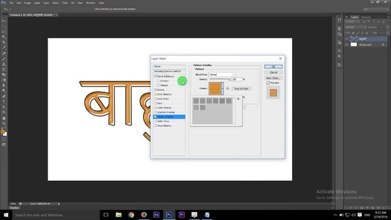Image resolution: width=391 pixels, height=220 pixels.
Task: Open the pattern picker gear menu
Action: click(238, 99)
